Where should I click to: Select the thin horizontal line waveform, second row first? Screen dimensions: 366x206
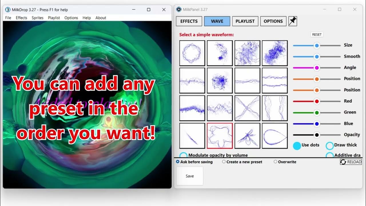coord(192,81)
